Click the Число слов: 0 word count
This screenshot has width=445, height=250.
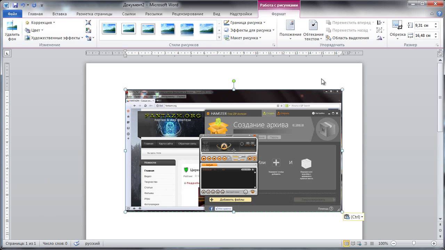(x=55, y=243)
